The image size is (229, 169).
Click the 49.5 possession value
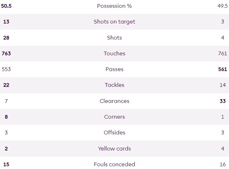pos(223,6)
